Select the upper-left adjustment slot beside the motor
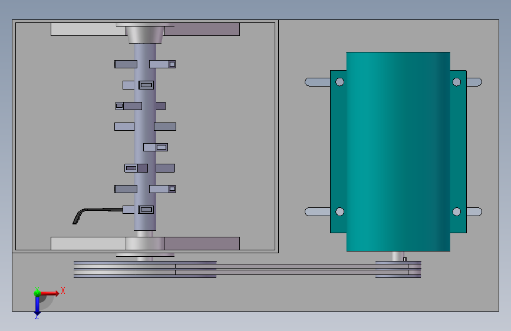Screen dimensions: 511x331 click(x=318, y=82)
